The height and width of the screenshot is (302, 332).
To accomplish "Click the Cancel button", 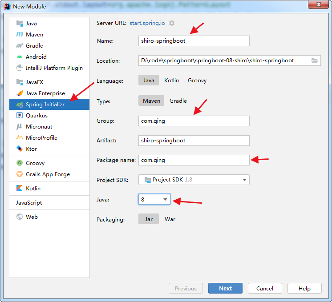I will 265,288.
